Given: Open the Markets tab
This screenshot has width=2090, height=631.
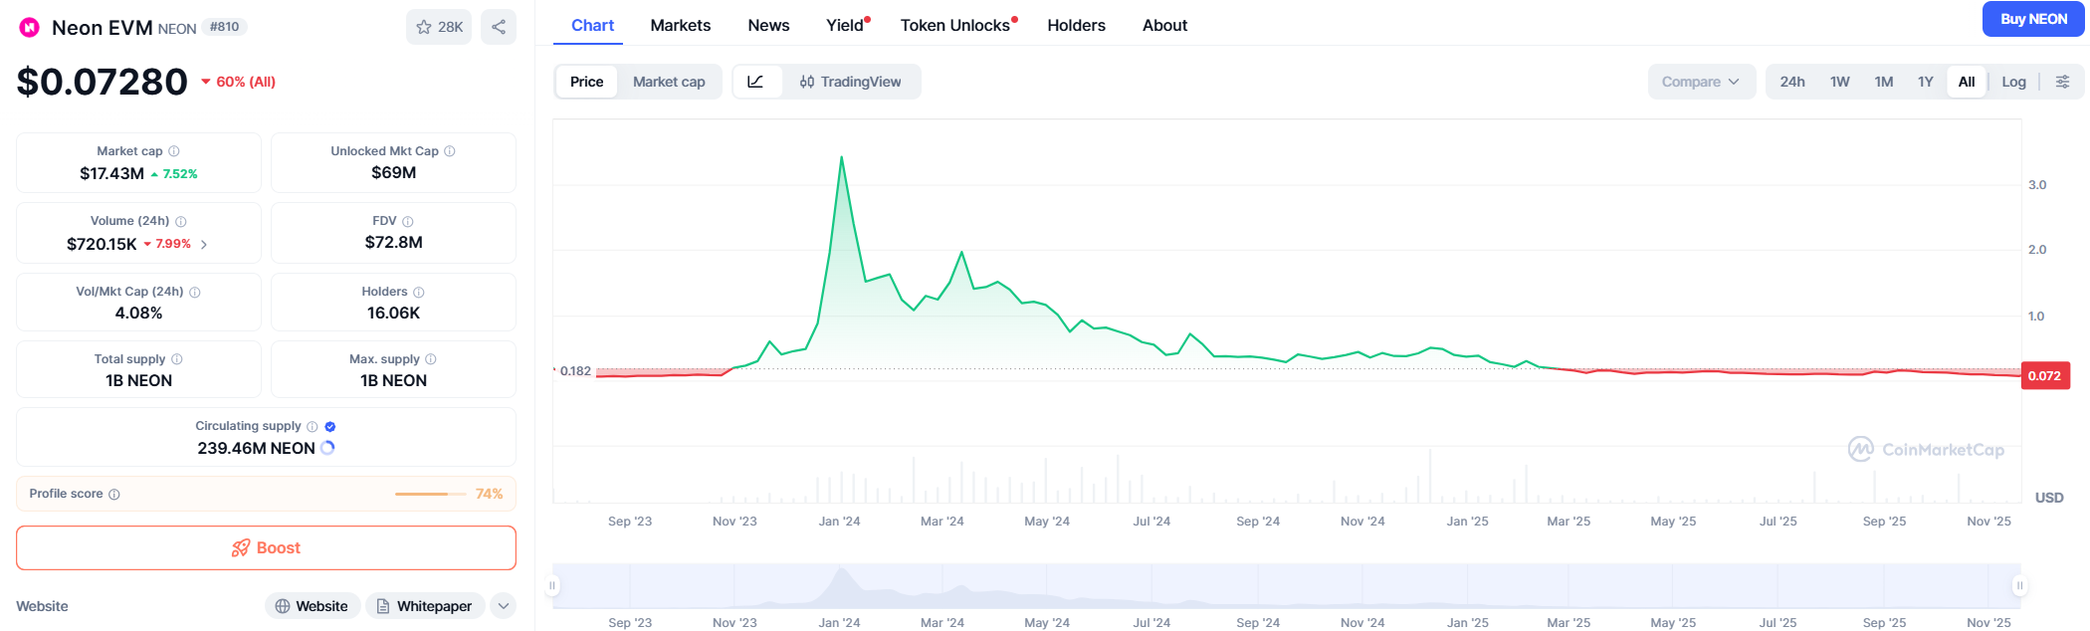Looking at the screenshot, I should (x=681, y=25).
